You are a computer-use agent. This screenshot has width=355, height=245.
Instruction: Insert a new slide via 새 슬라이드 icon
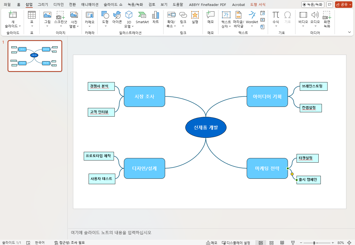click(x=13, y=15)
